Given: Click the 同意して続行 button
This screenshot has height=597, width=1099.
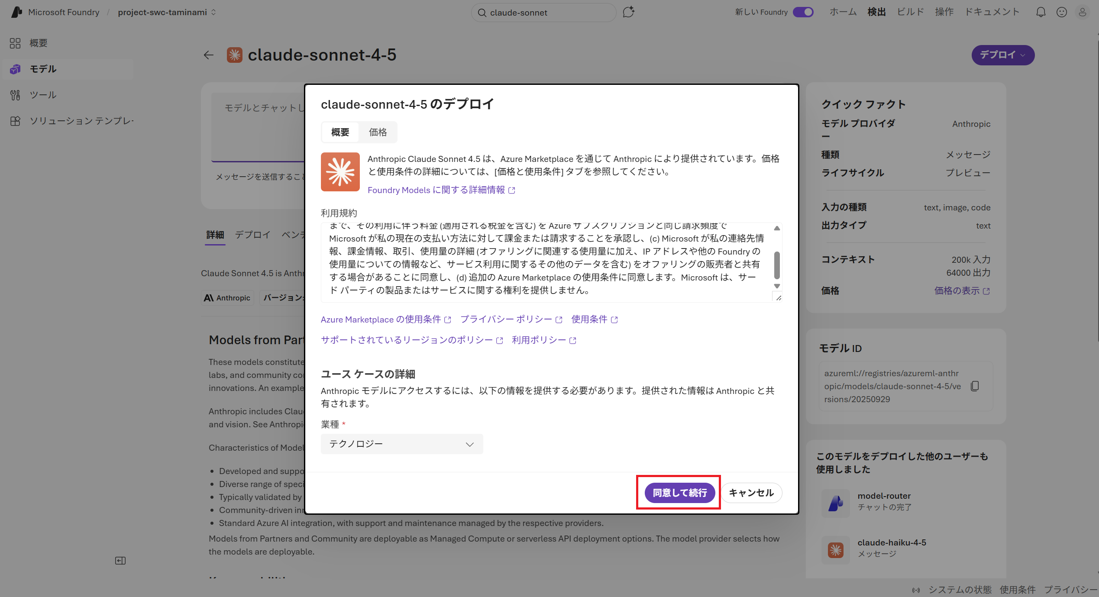Looking at the screenshot, I should coord(679,493).
